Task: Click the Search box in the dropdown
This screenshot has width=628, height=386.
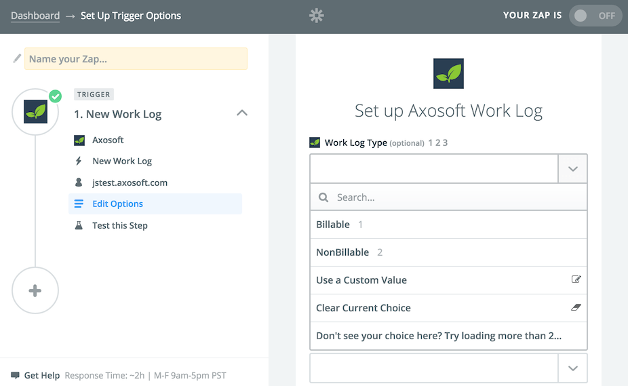Action: click(x=448, y=197)
